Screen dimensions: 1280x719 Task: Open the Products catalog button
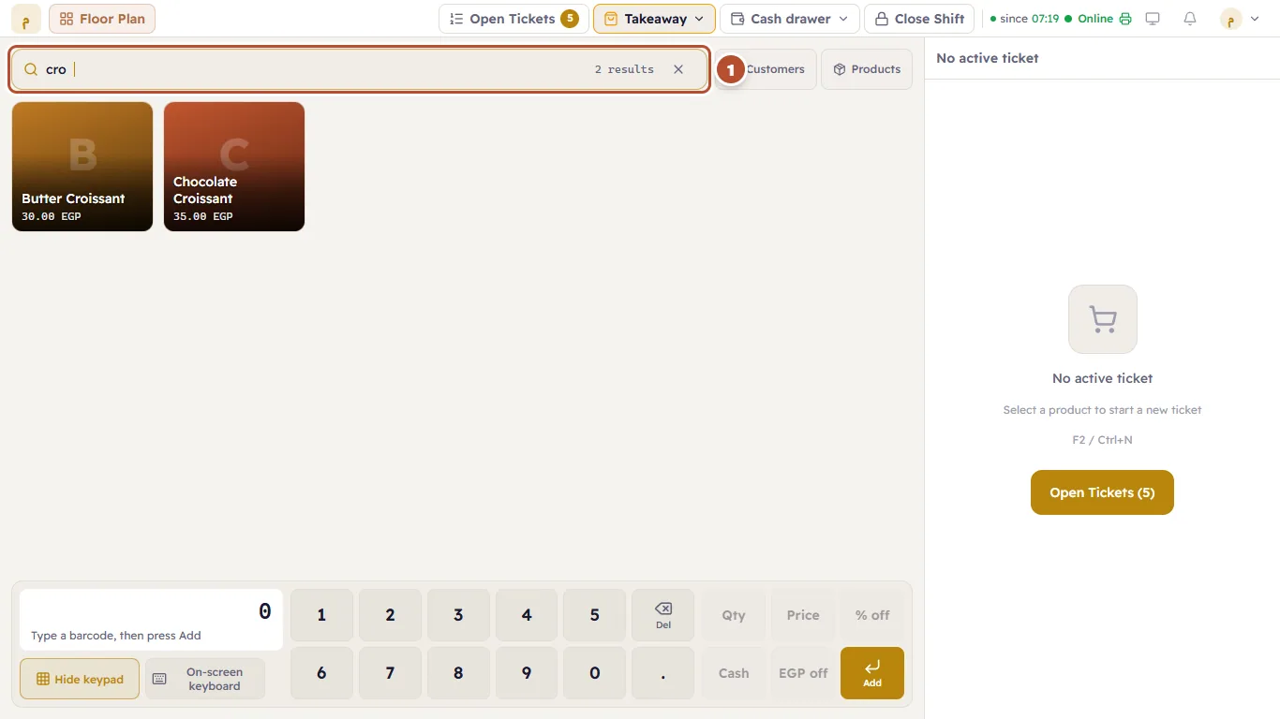867,69
